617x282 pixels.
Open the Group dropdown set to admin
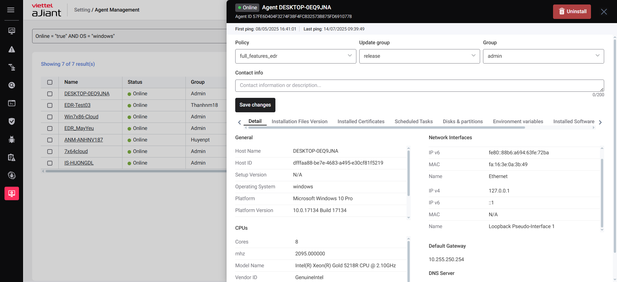click(x=543, y=56)
